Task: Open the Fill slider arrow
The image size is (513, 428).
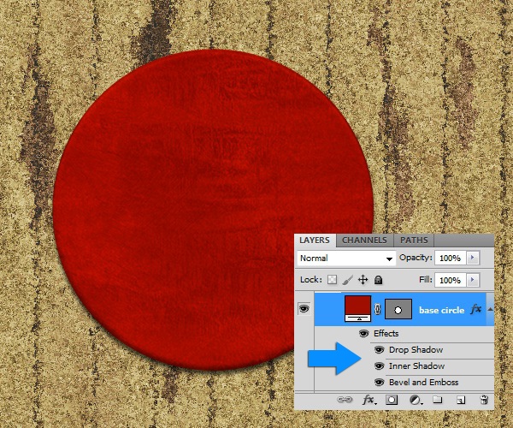Action: point(473,280)
